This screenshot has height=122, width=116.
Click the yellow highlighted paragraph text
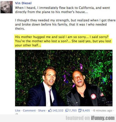[x=63, y=41]
